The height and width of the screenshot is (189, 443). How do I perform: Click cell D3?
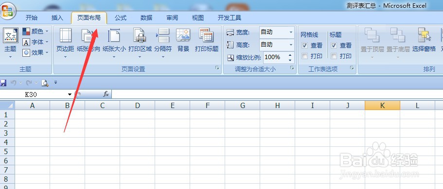click(138, 133)
